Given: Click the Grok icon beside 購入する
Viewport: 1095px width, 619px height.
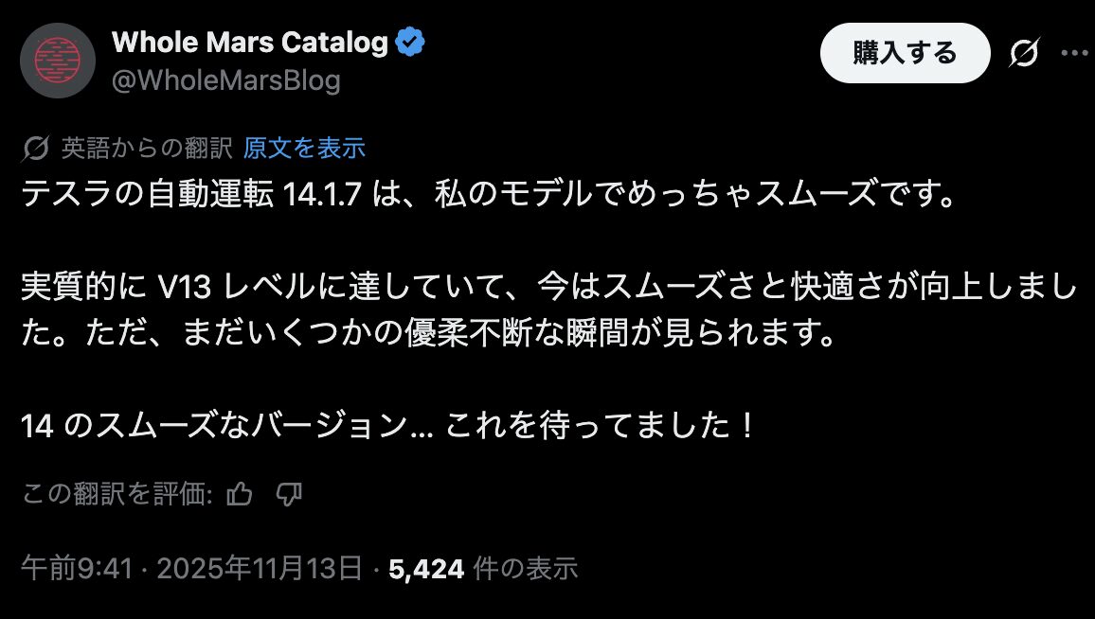Looking at the screenshot, I should pyautogui.click(x=1022, y=55).
